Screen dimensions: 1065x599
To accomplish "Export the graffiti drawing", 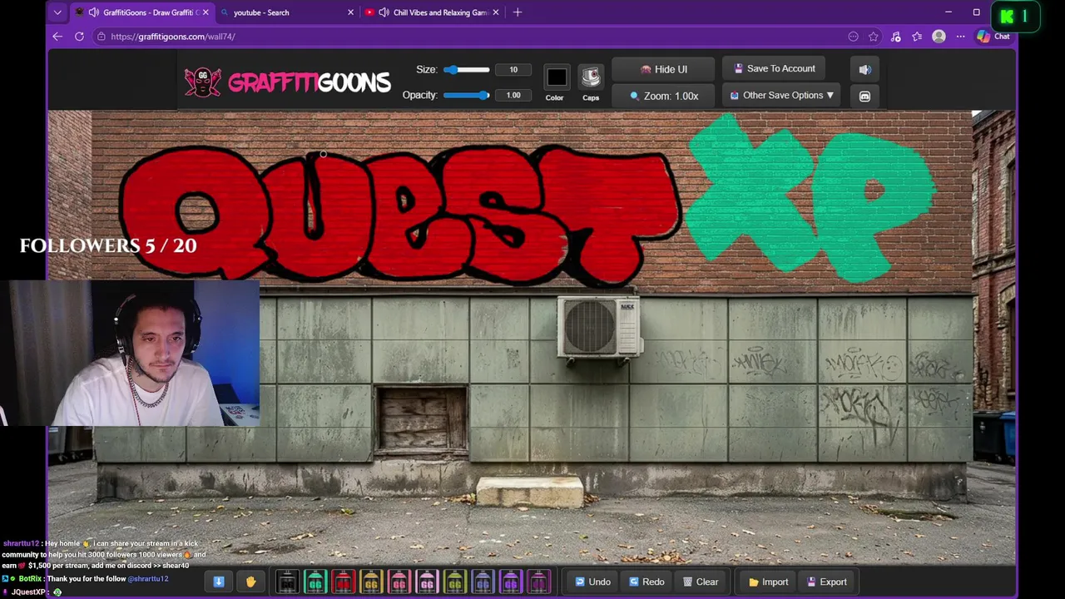I will pos(826,582).
